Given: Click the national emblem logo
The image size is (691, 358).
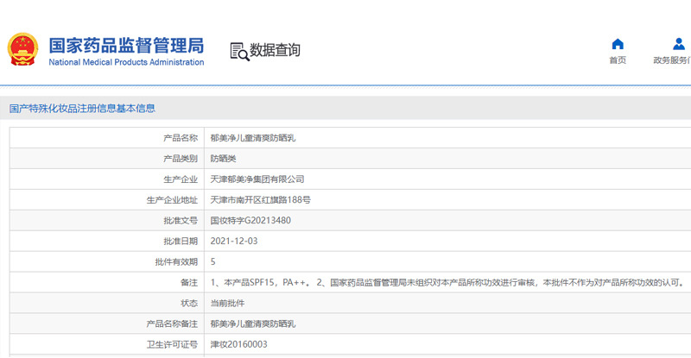Looking at the screenshot, I should pyautogui.click(x=23, y=49).
